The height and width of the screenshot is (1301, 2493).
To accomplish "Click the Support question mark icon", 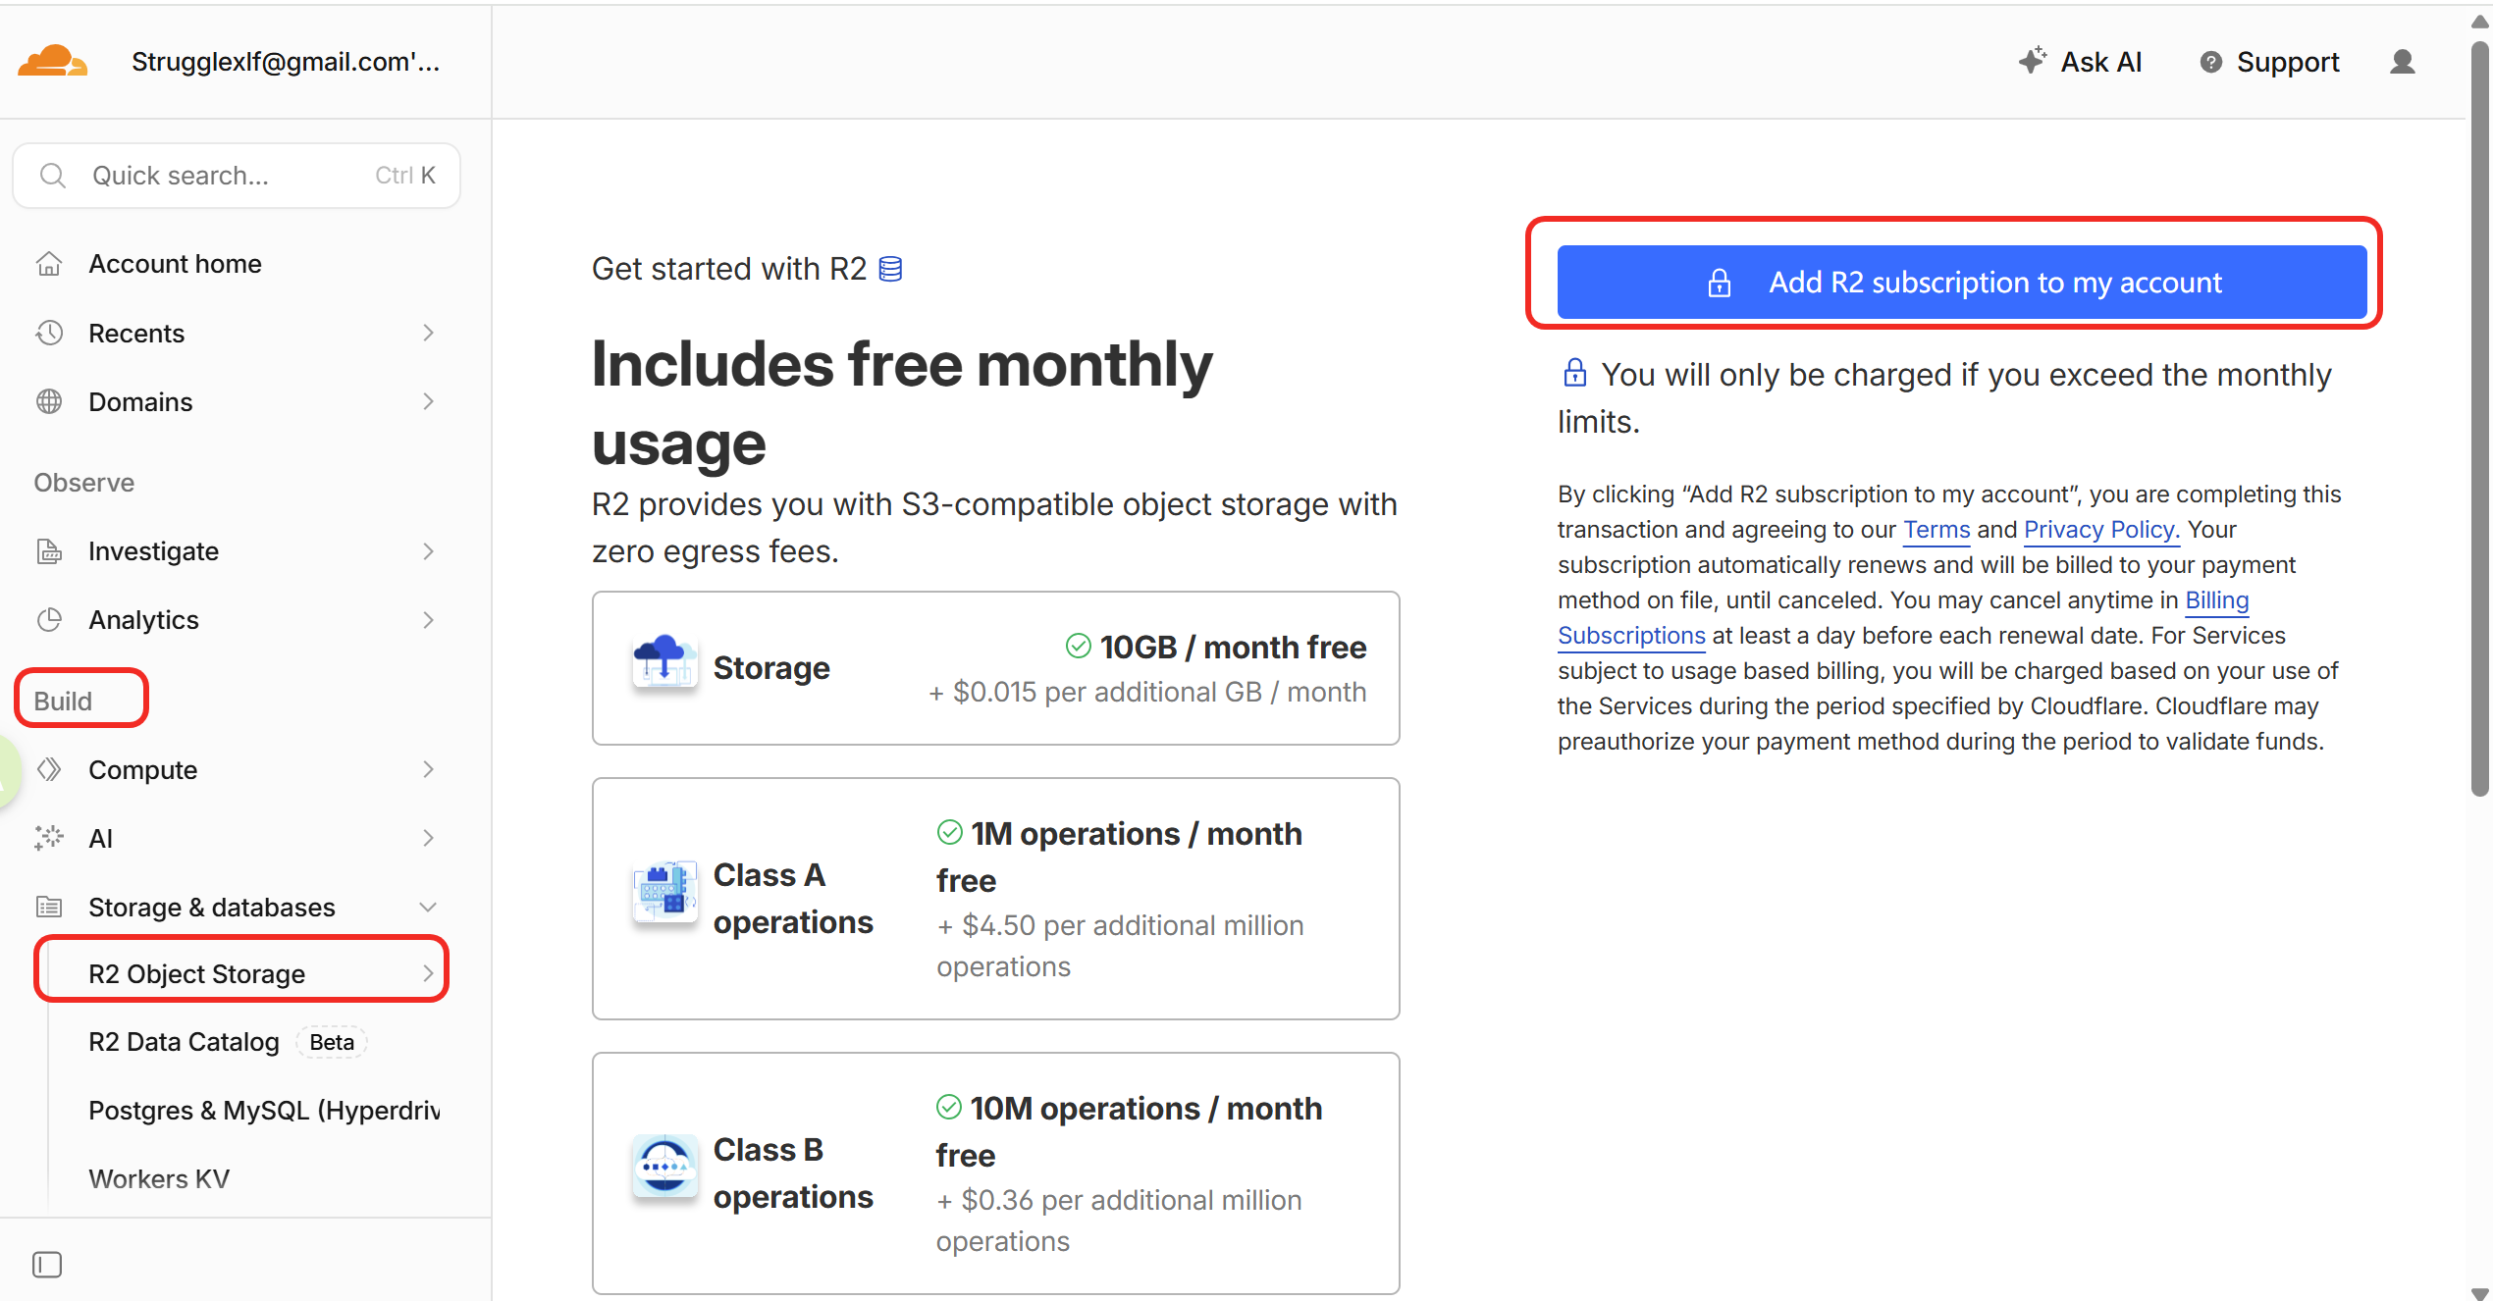I will pyautogui.click(x=2210, y=62).
